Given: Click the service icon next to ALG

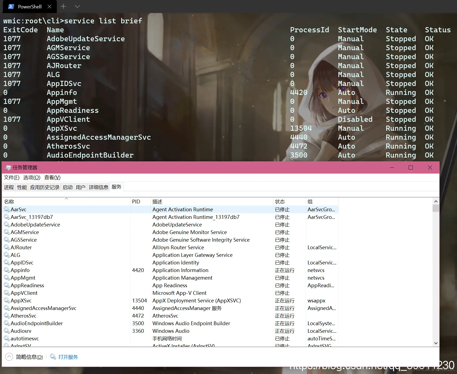Looking at the screenshot, I should pos(7,255).
